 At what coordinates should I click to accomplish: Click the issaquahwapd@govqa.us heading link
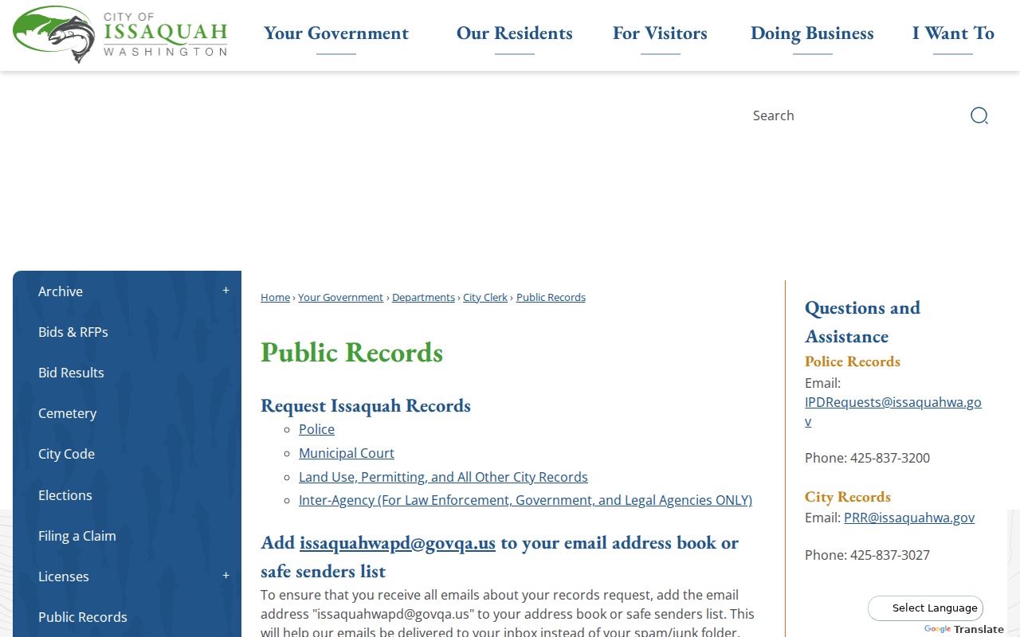click(x=398, y=543)
